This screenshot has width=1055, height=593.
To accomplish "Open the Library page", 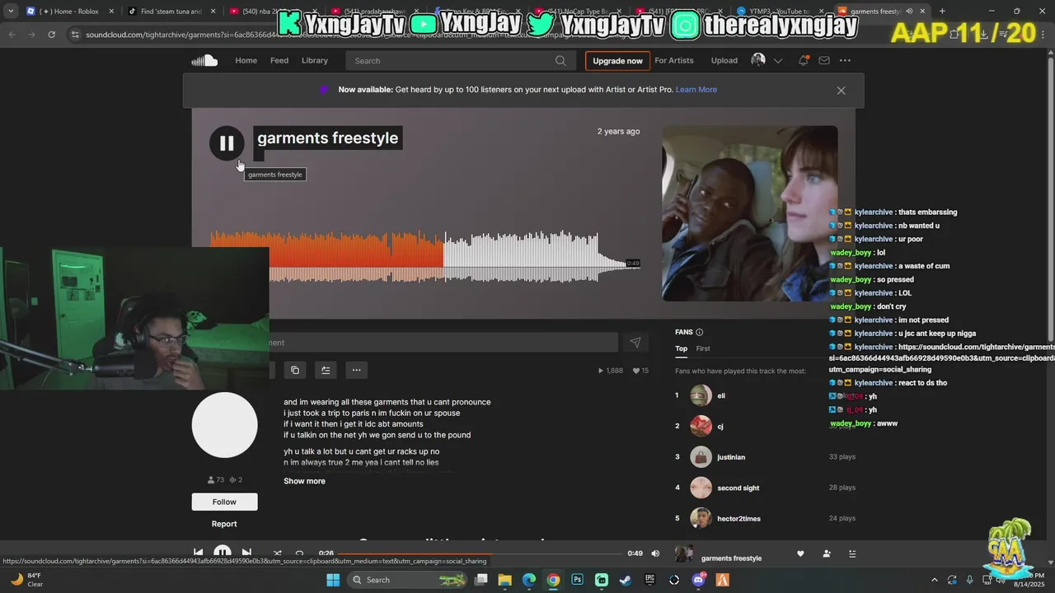I will click(x=315, y=60).
